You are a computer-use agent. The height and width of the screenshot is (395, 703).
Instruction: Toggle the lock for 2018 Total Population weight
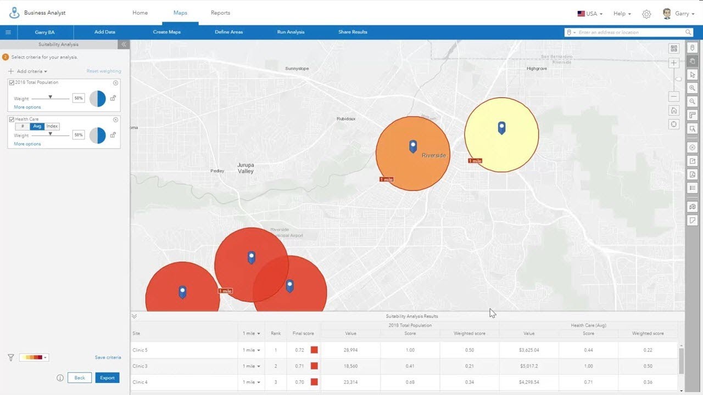coord(113,98)
